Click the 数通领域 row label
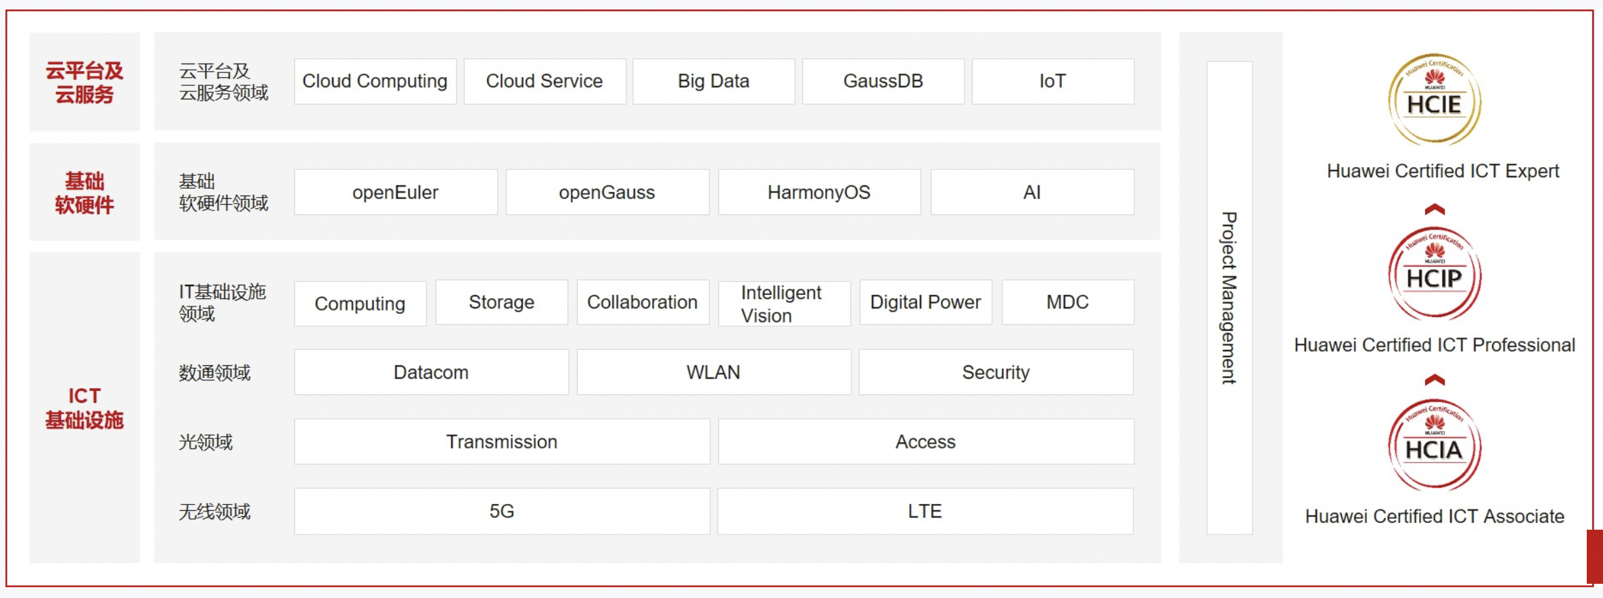Image resolution: width=1603 pixels, height=598 pixels. (x=214, y=373)
